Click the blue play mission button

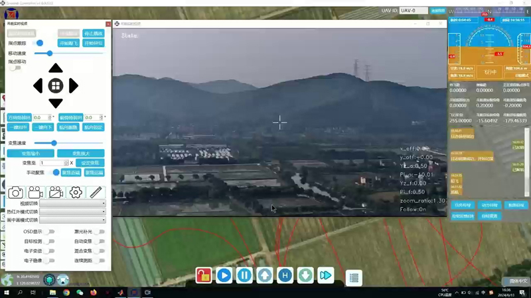224,275
